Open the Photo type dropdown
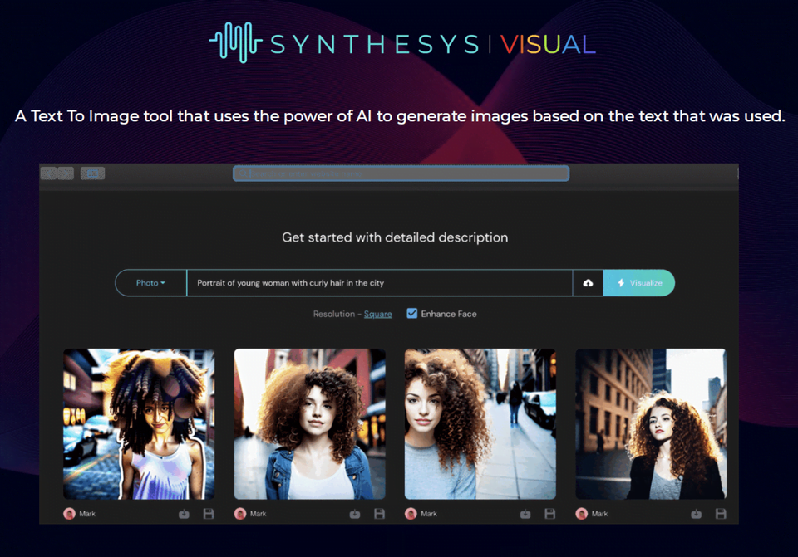This screenshot has height=557, width=798. (x=150, y=282)
